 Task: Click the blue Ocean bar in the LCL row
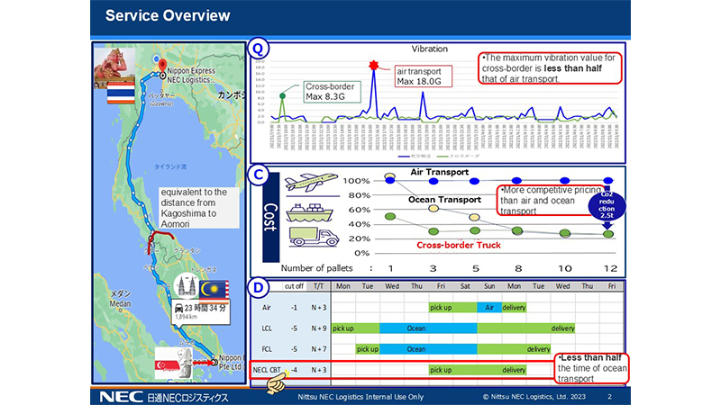coord(429,328)
